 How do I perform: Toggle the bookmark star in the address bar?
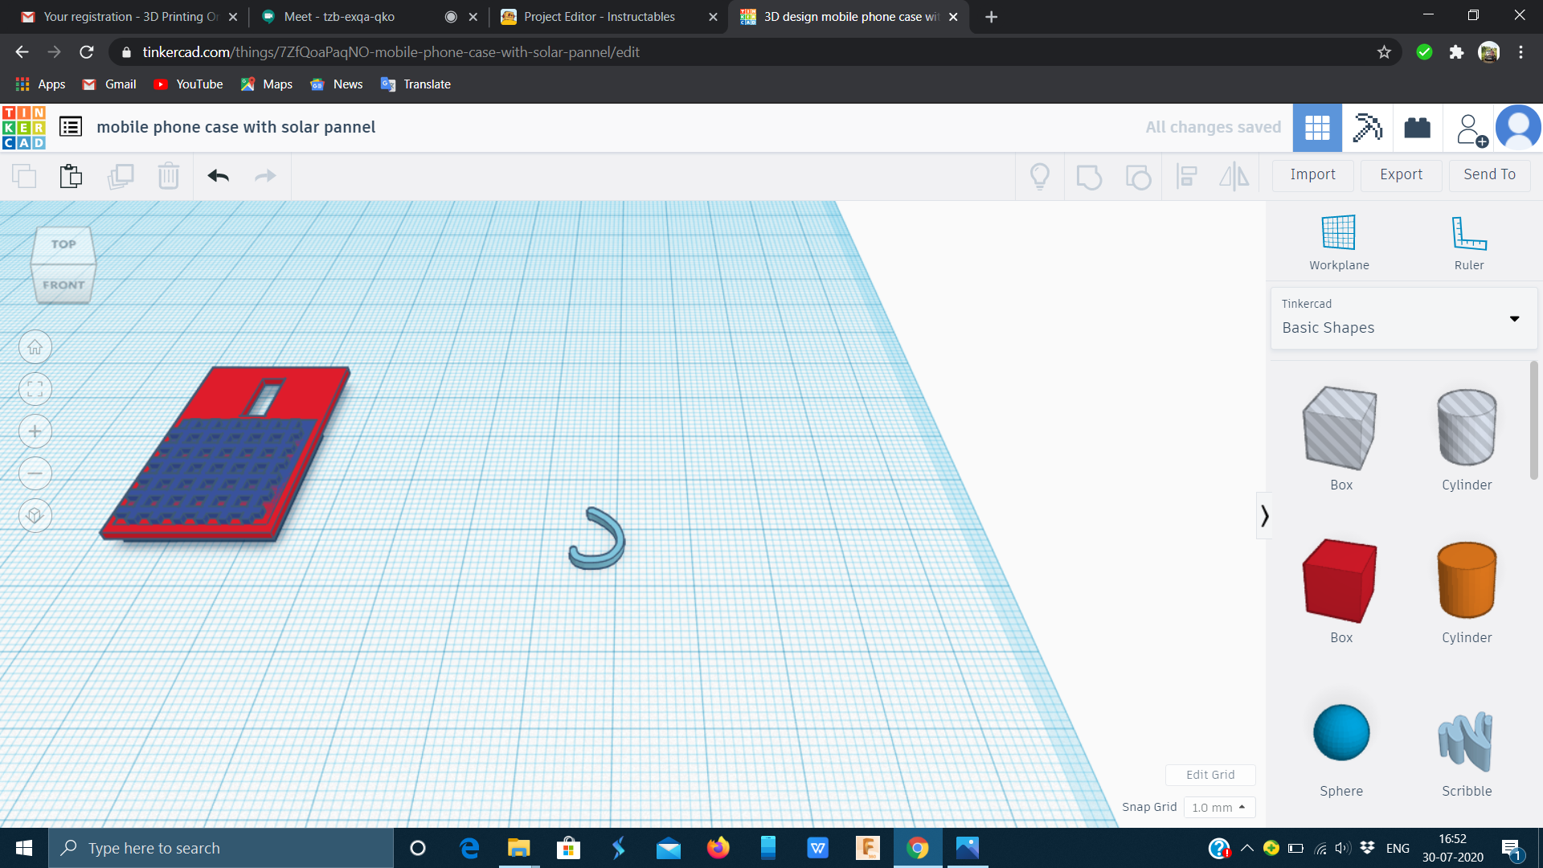pyautogui.click(x=1384, y=51)
